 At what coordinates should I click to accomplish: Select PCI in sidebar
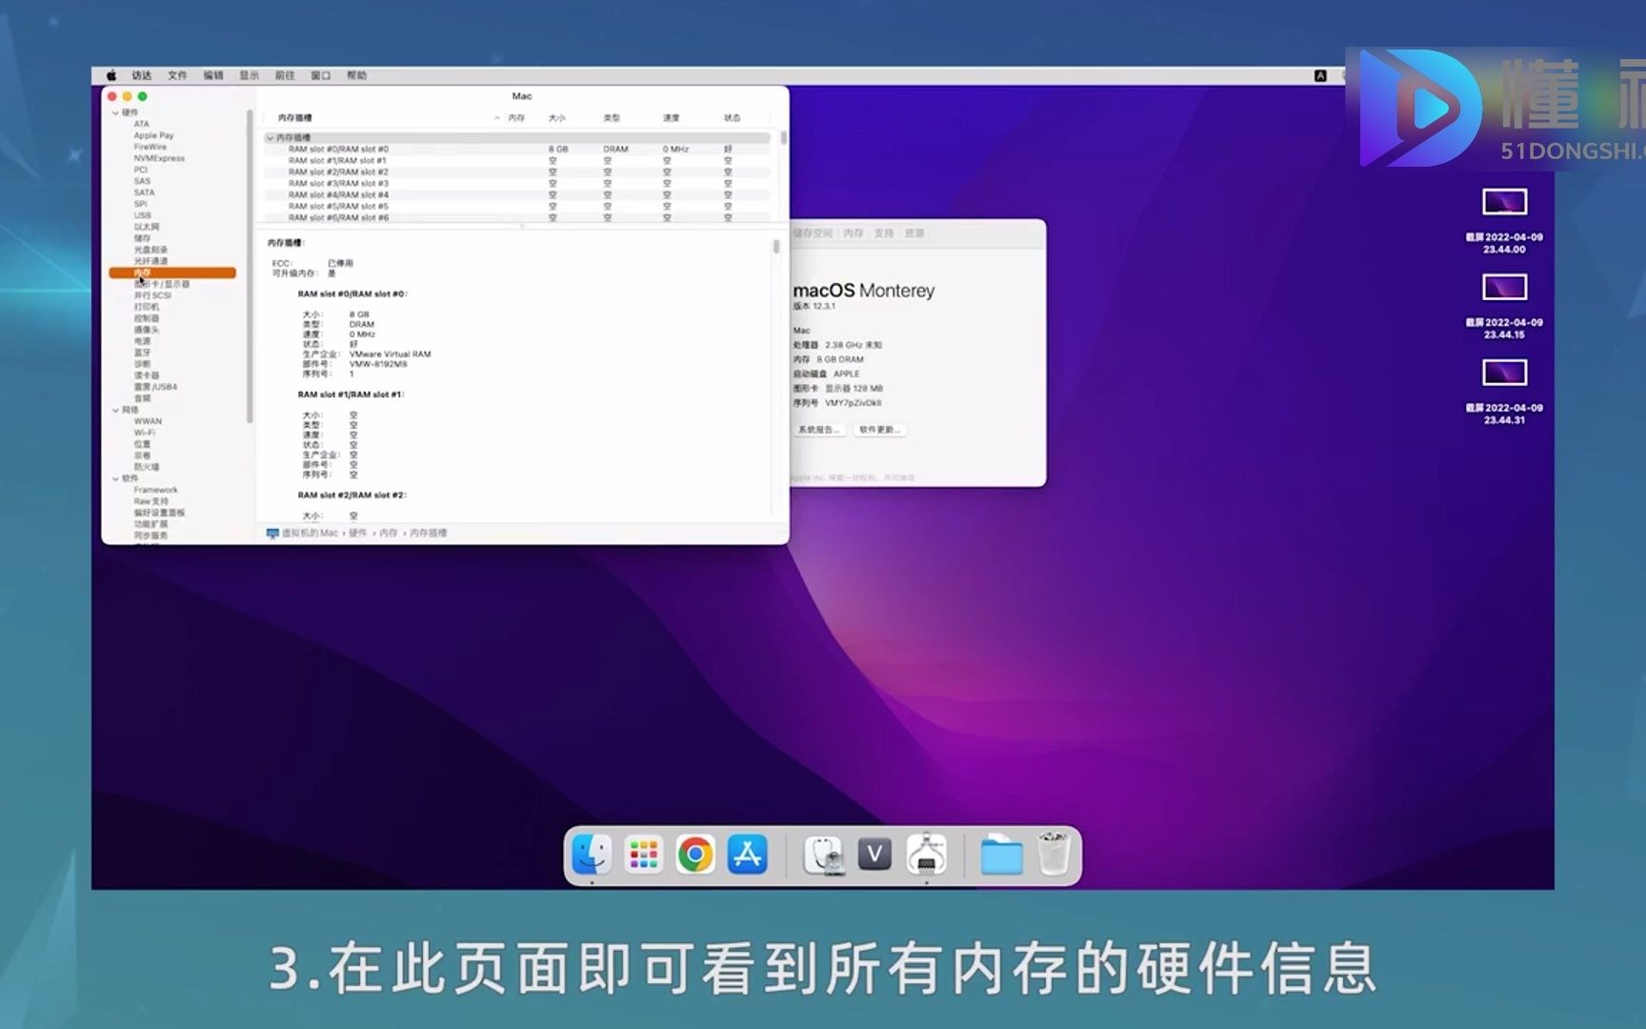pos(140,170)
